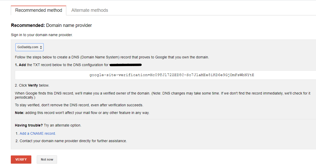Select the google-site-verification TXT record text
This screenshot has height=168, width=316.
[x=171, y=75]
